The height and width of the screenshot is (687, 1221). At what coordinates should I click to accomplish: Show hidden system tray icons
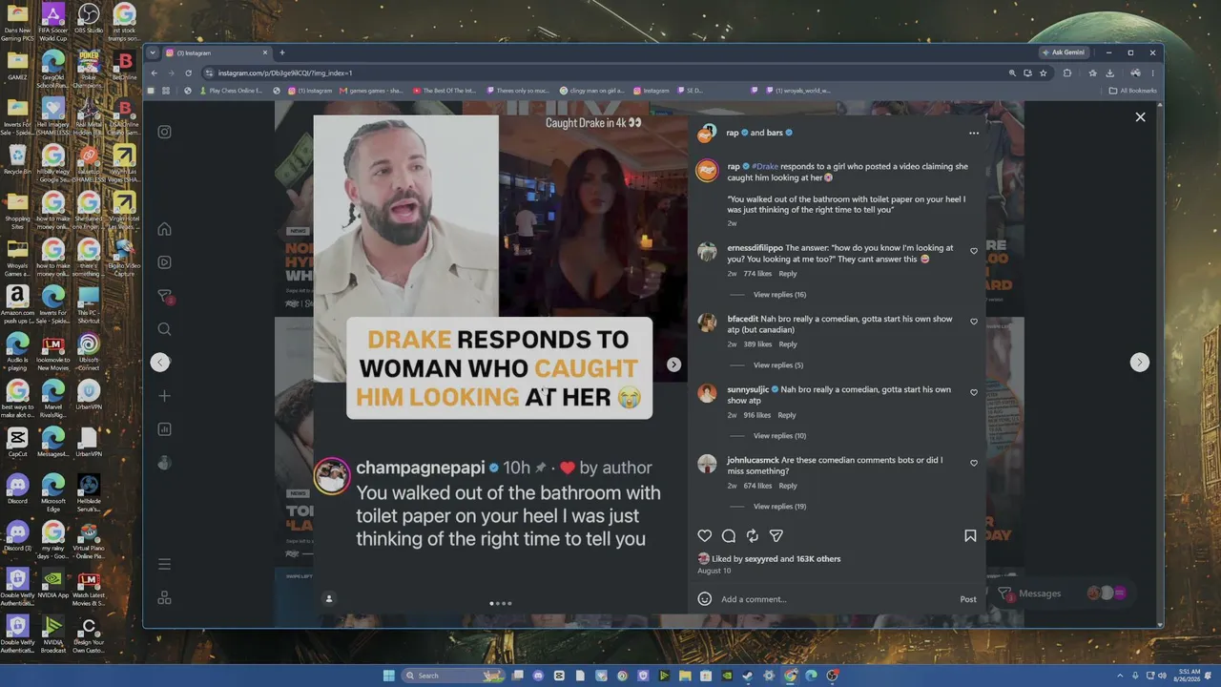pyautogui.click(x=1121, y=676)
